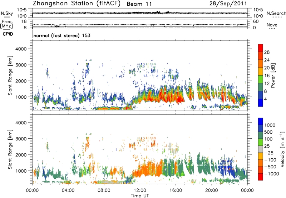Click the blue high-velocity patch near 21:00
This screenshot has width=286, height=198.
226,167
